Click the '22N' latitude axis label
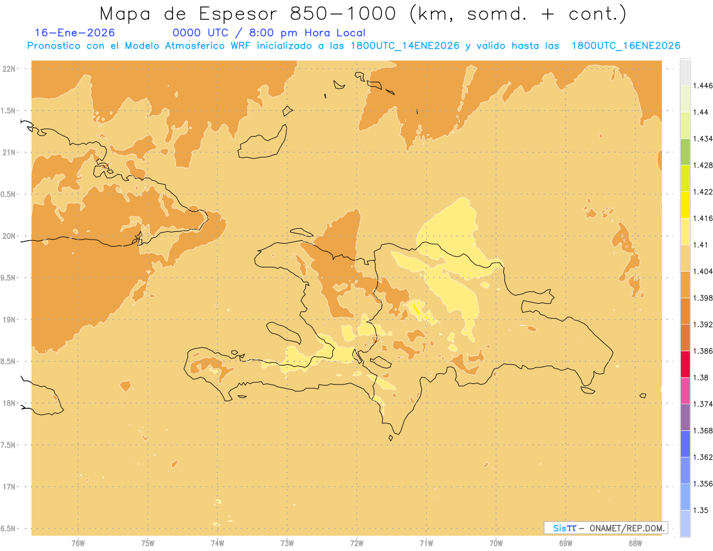 [10, 69]
